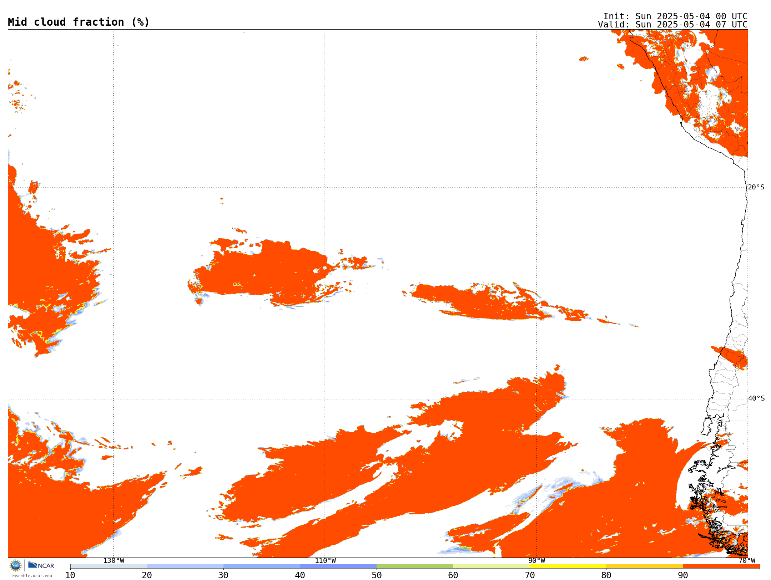Click colorbar tick label '60'
The height and width of the screenshot is (580, 771).
click(x=453, y=575)
